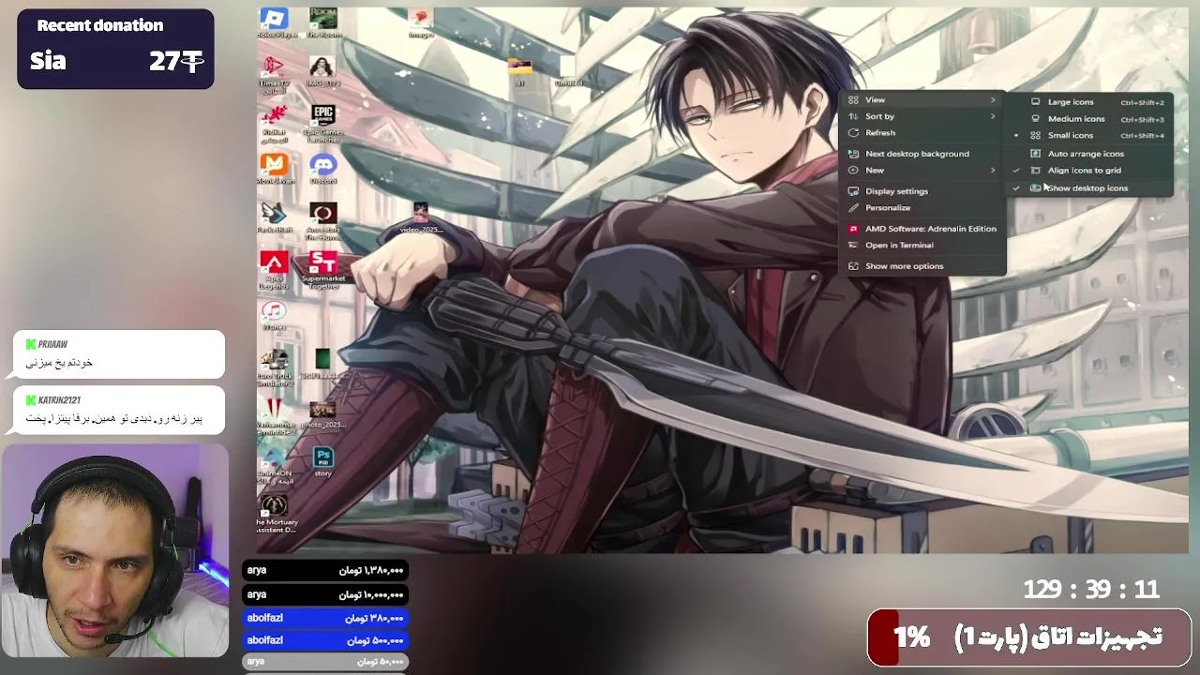Select Medium icons view option
The image size is (1200, 675).
coord(1089,119)
